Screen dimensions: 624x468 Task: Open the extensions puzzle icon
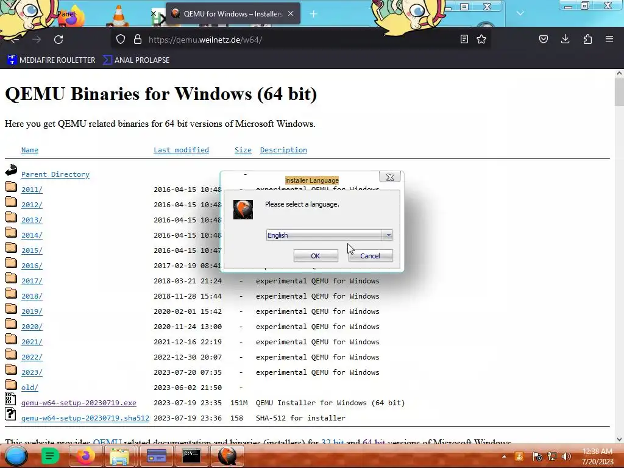click(x=587, y=39)
